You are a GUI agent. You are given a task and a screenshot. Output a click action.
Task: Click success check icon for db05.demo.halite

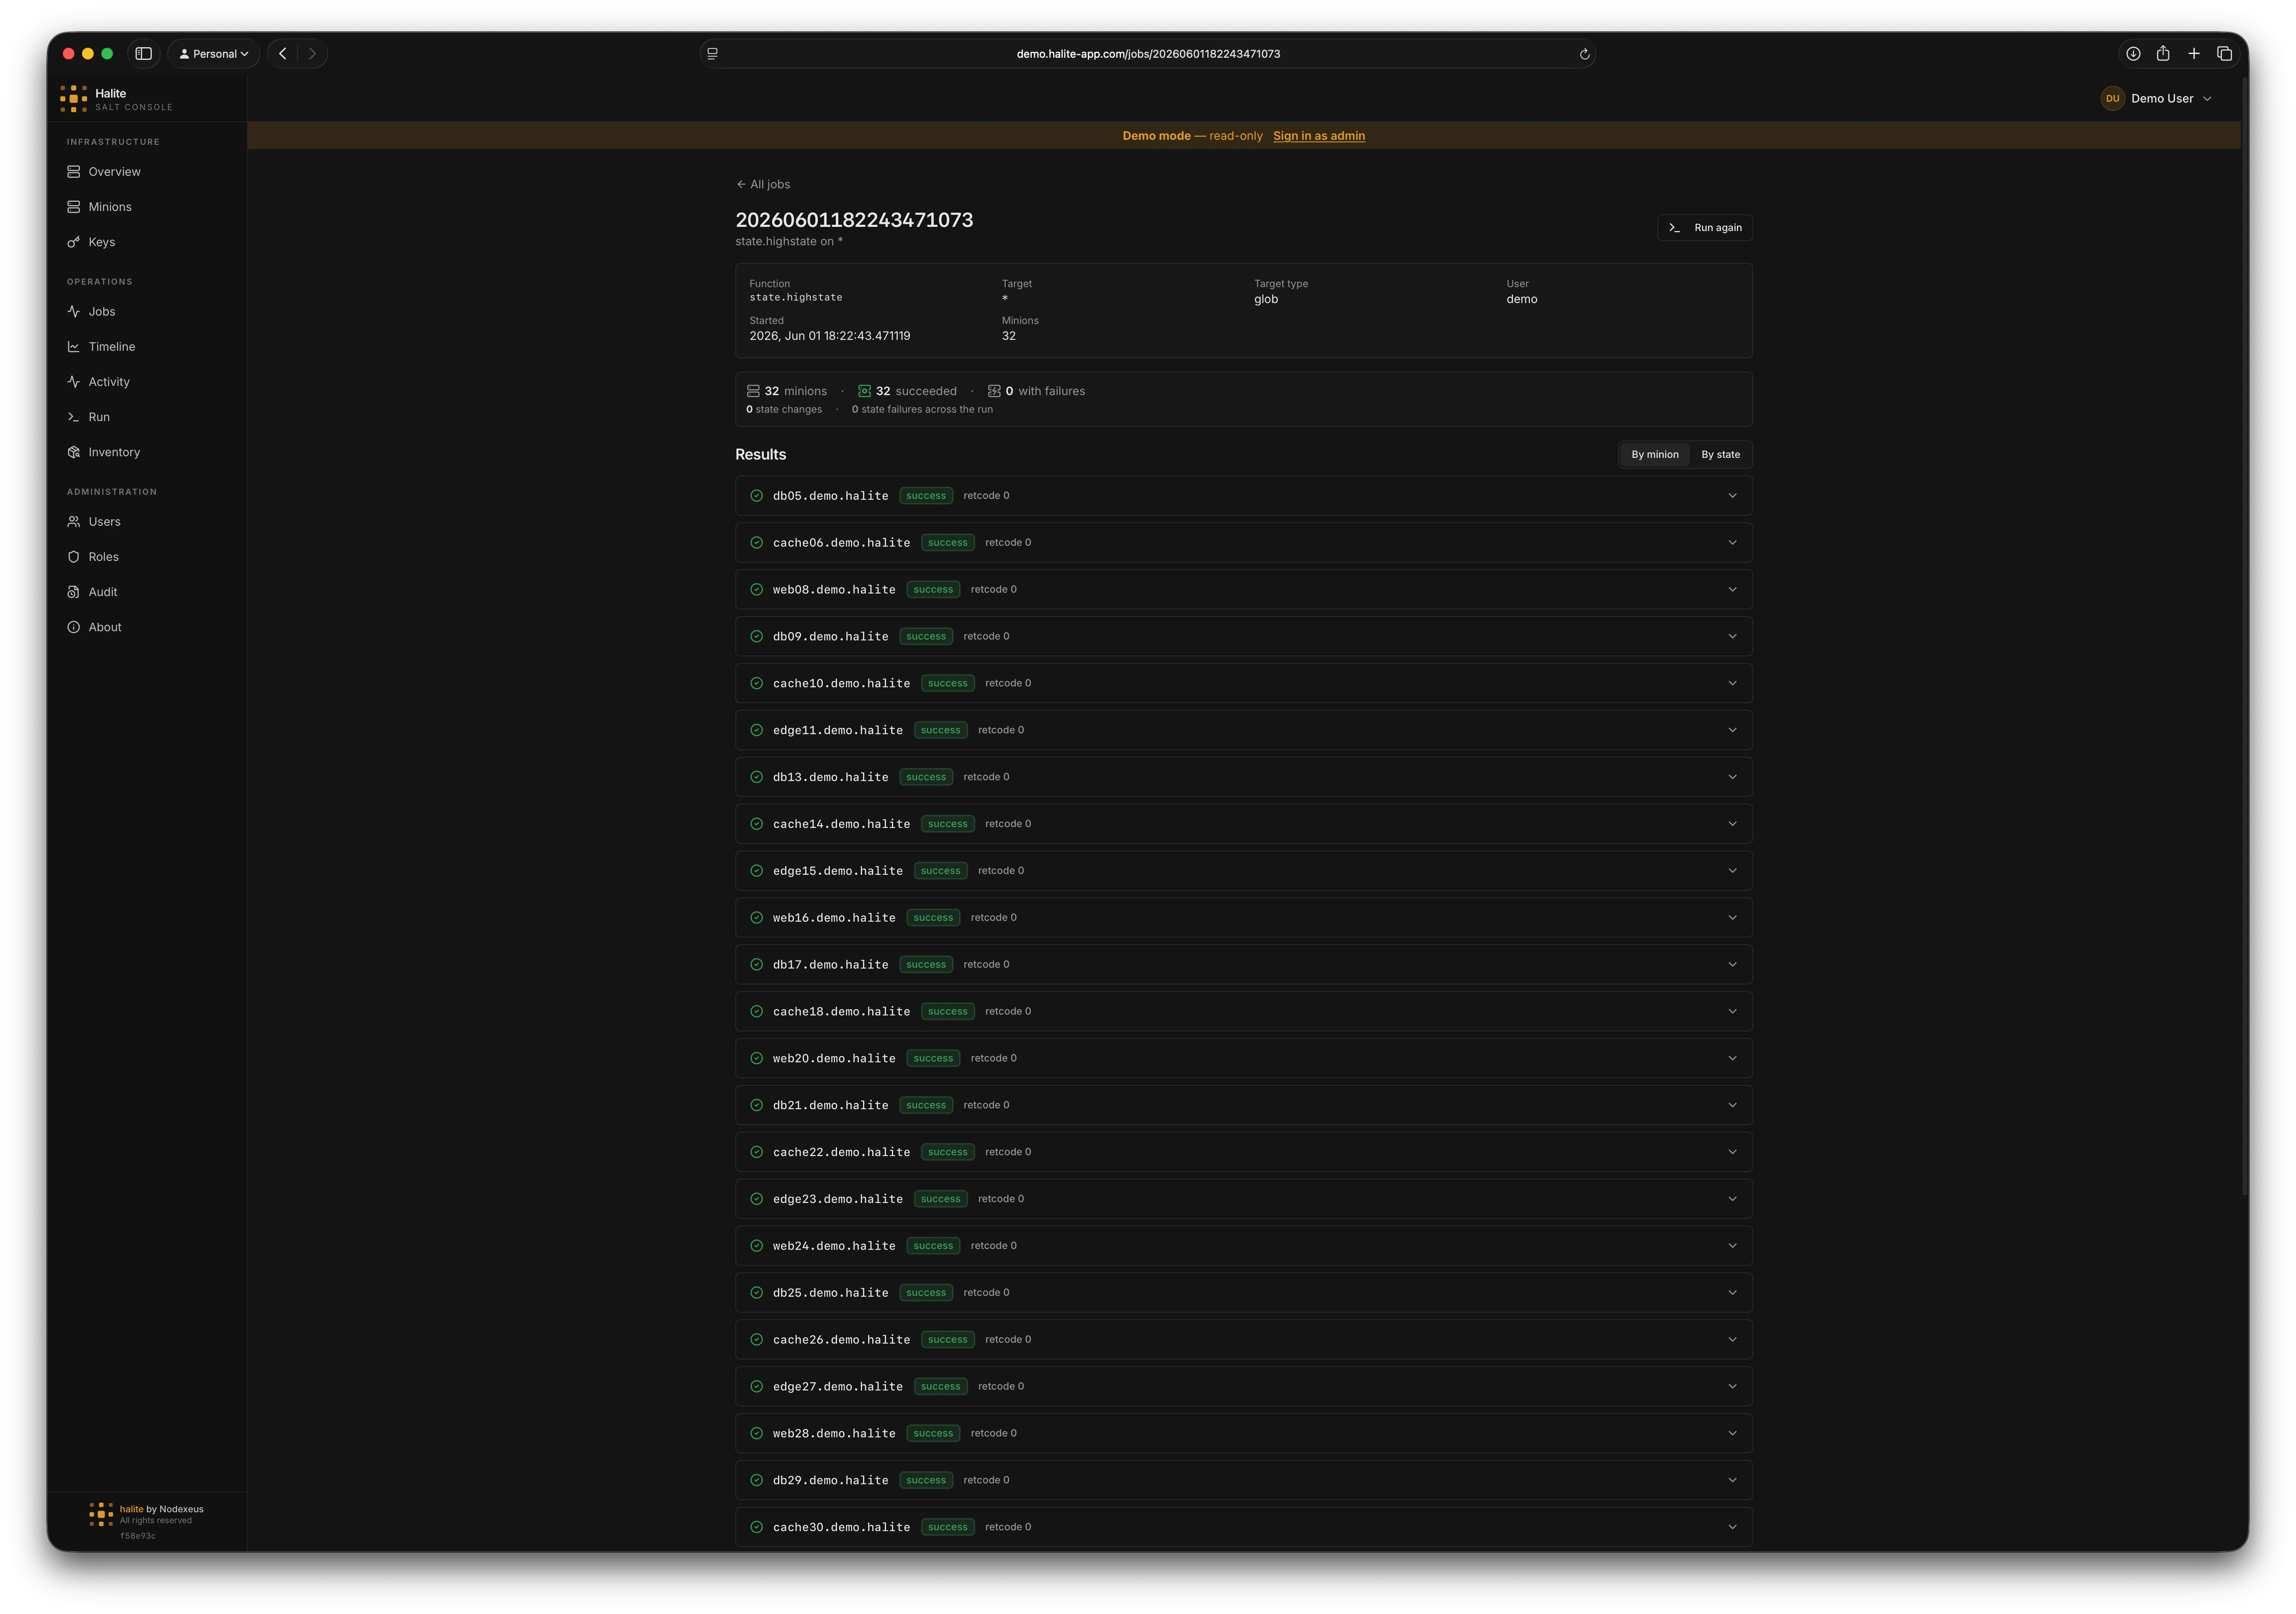757,496
